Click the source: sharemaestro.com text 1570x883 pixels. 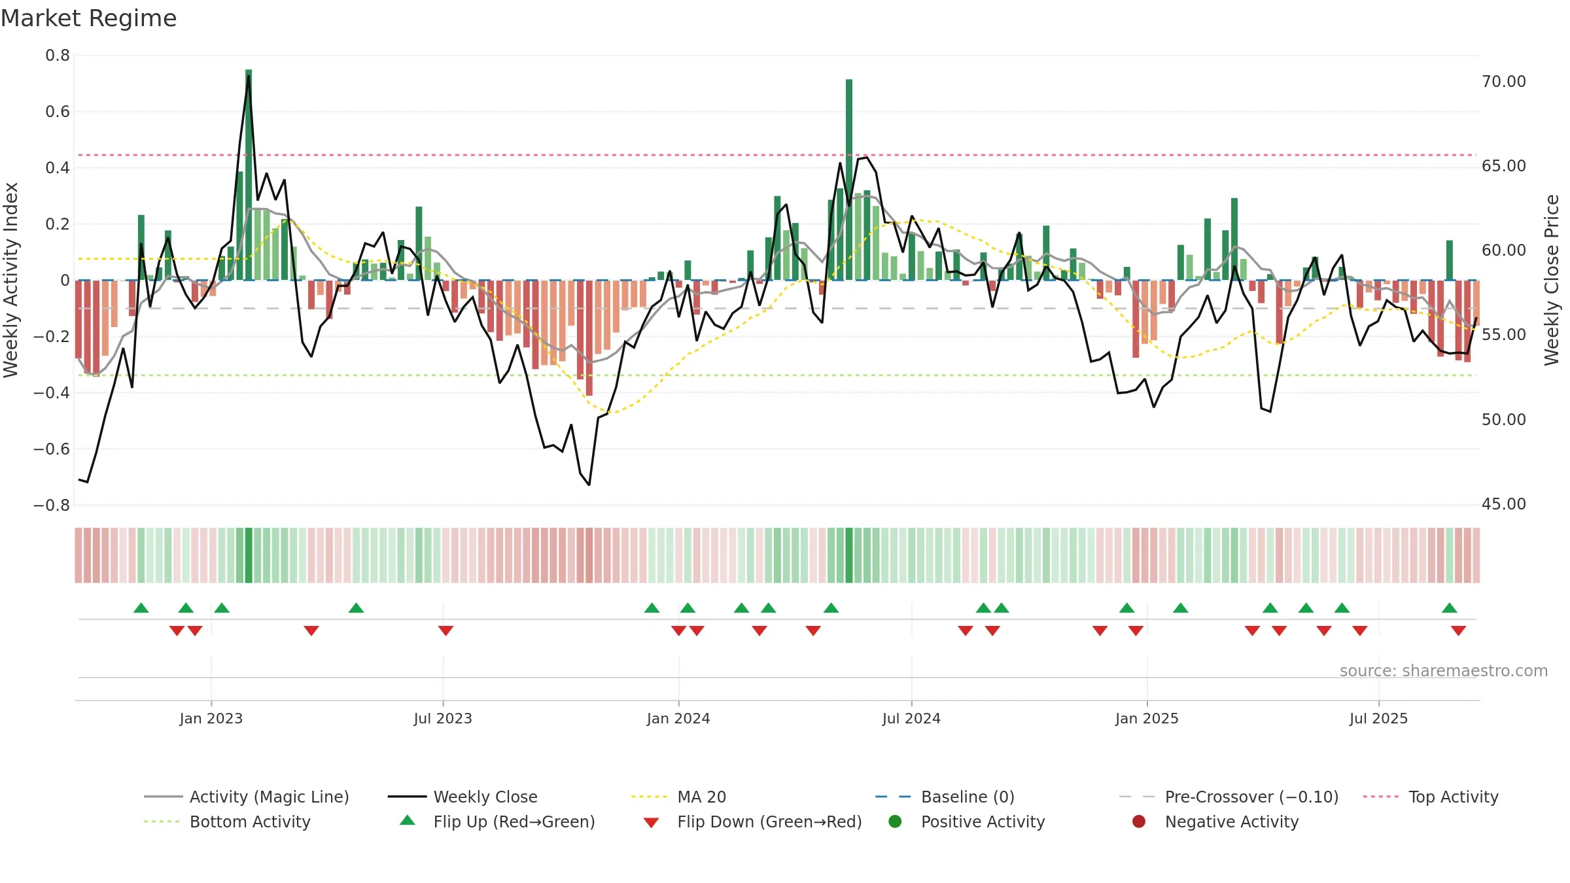1444,670
